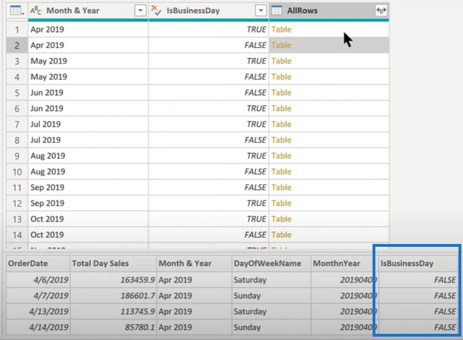Click the Aug 2019 cell in row 9
Screen dimensions: 463x340
(x=88, y=156)
